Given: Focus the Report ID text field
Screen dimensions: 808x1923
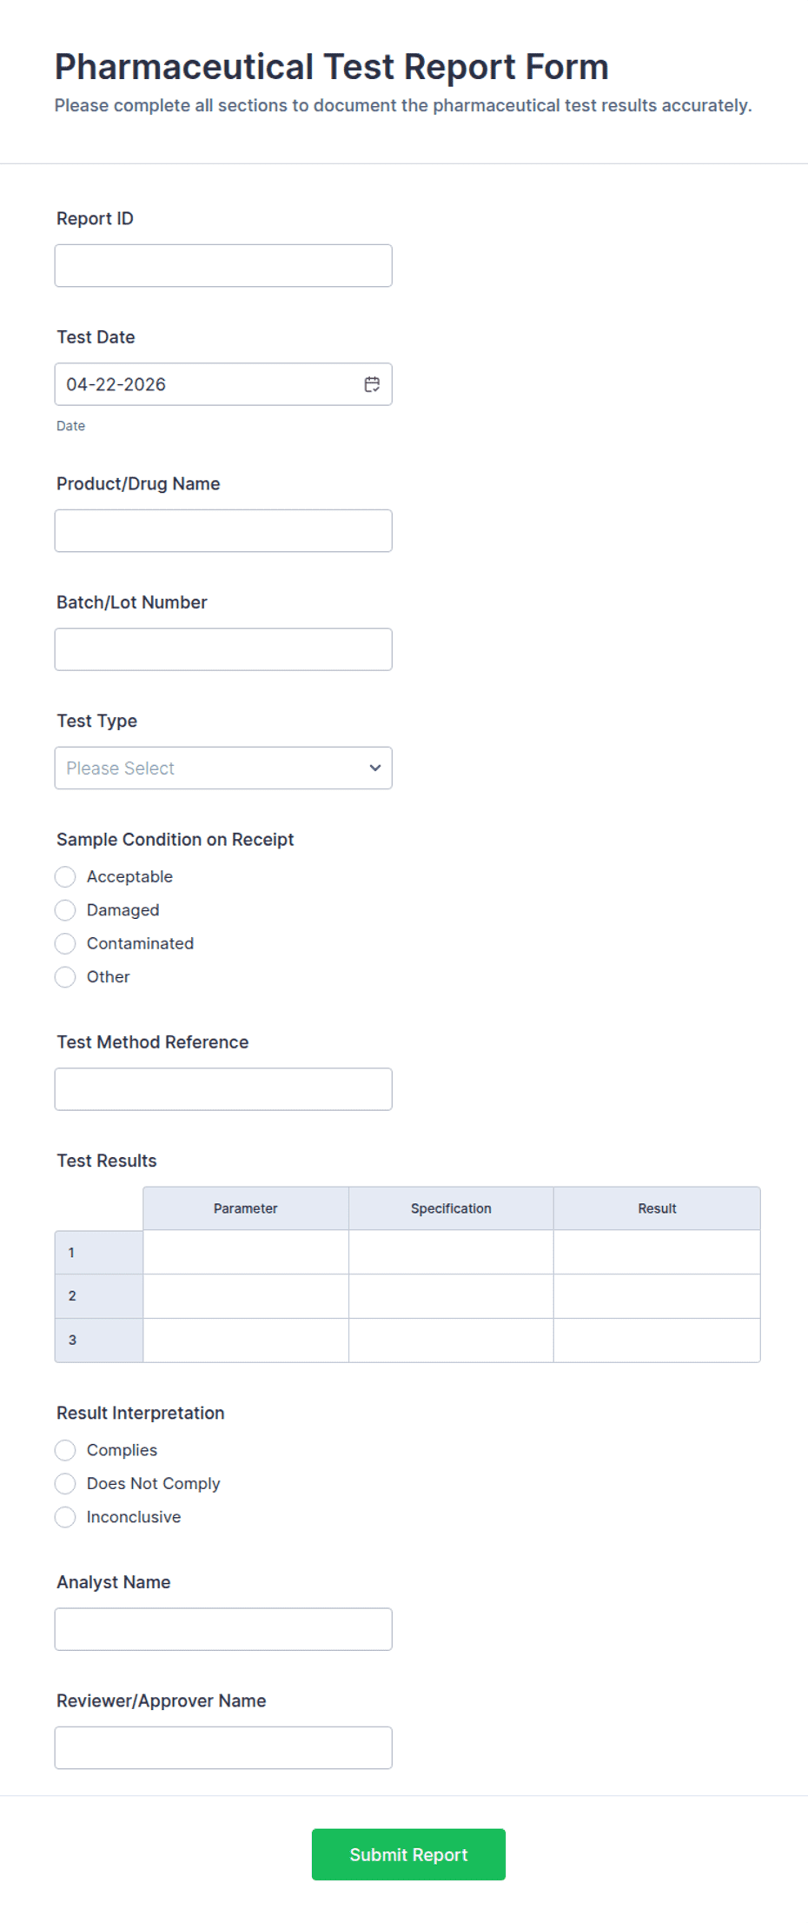Looking at the screenshot, I should click(223, 265).
